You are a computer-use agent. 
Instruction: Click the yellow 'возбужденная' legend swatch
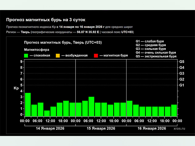(58, 56)
